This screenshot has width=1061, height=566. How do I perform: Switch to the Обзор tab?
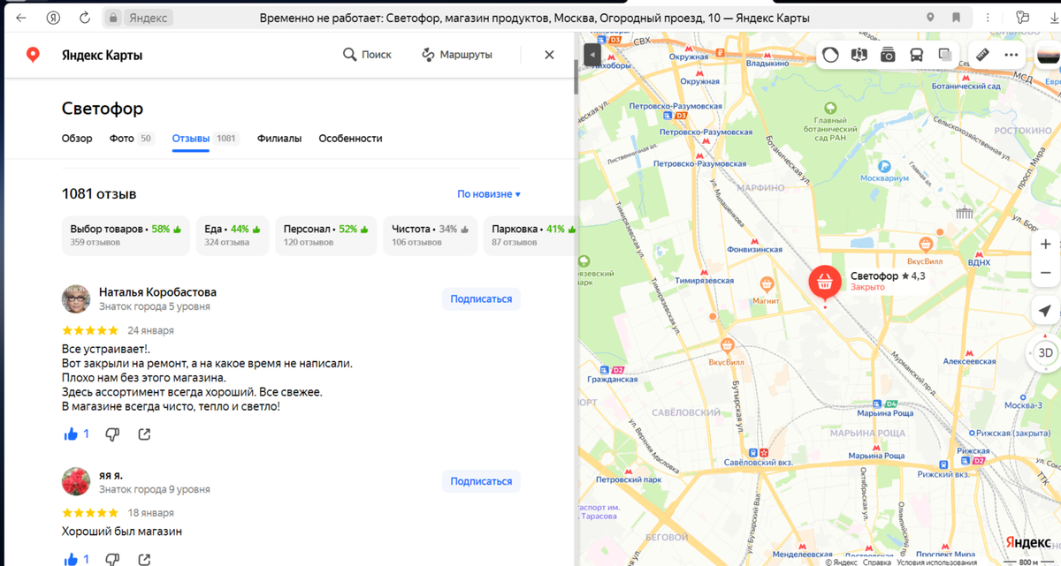click(77, 139)
